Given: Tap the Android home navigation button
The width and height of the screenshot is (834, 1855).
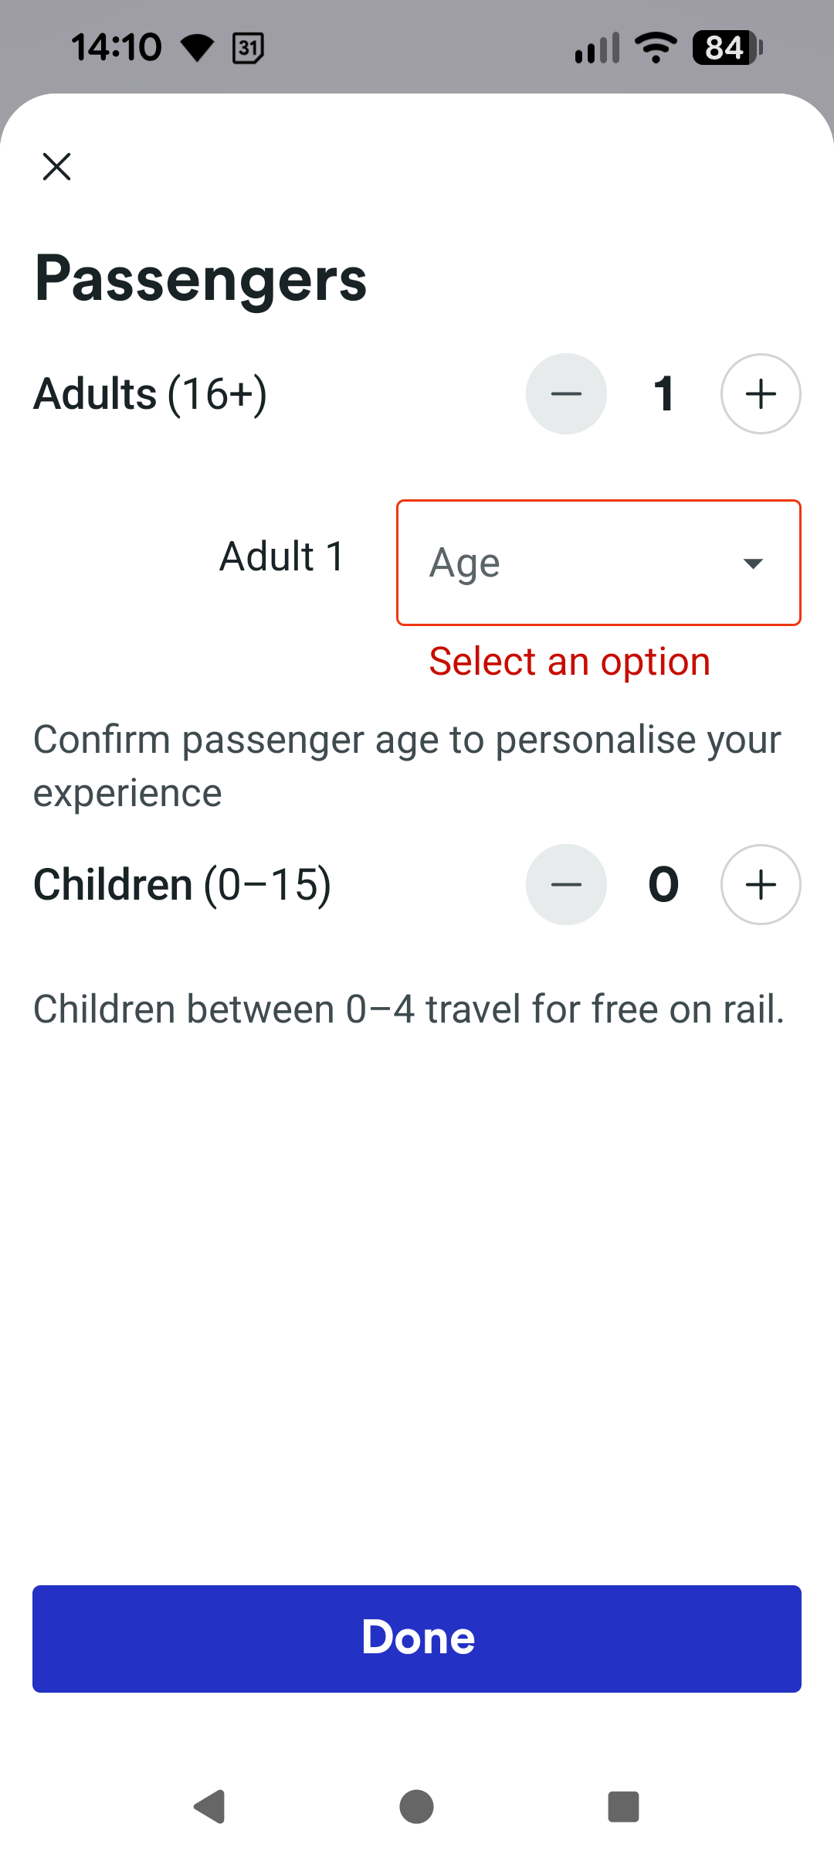Looking at the screenshot, I should [x=417, y=1807].
